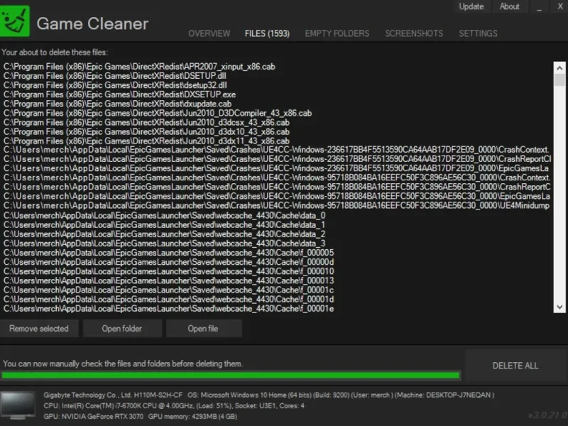
Task: Select the UE4CC-Windows-95718B08 CrashContext row
Action: click(278, 178)
